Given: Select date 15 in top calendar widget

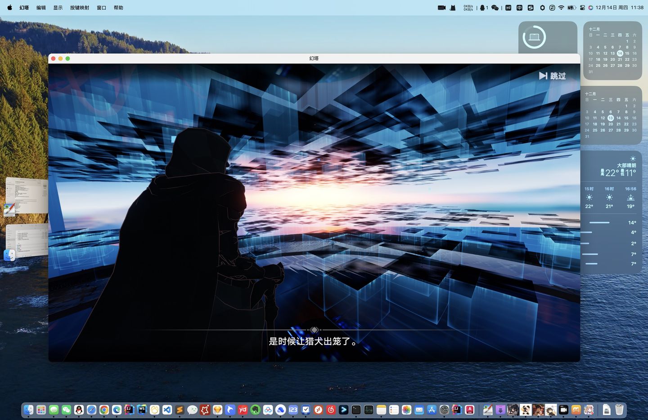Looking at the screenshot, I should click(627, 53).
